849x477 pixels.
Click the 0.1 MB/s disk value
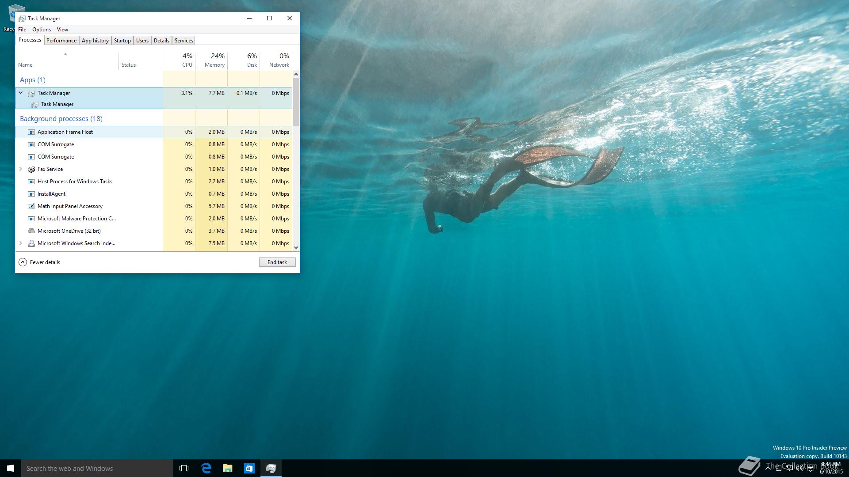(246, 93)
